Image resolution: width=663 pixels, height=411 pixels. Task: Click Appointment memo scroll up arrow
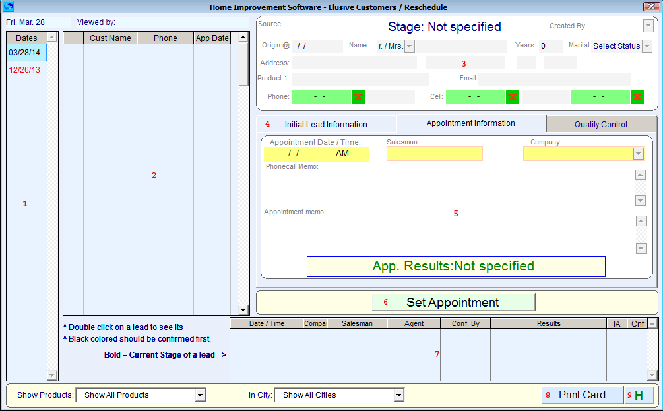[641, 221]
